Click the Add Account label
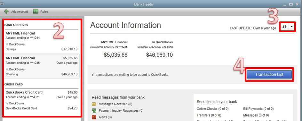302x121 pixels. point(20,12)
